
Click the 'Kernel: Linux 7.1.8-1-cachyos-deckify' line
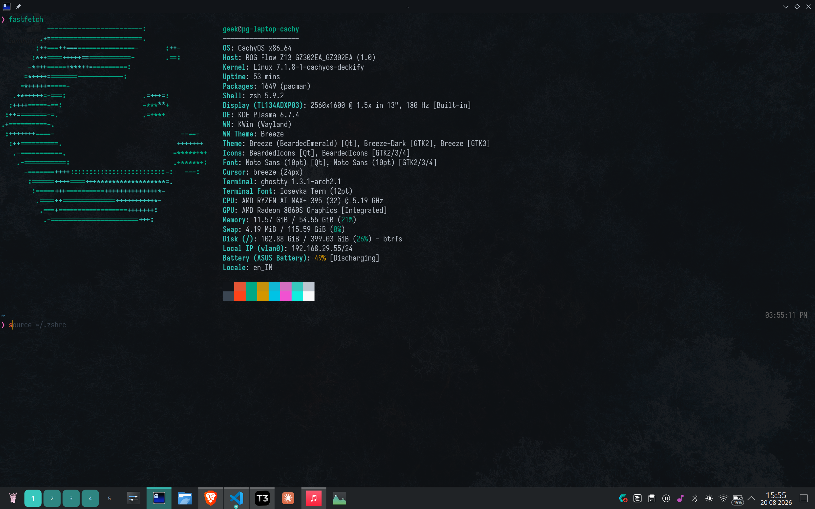293,67
